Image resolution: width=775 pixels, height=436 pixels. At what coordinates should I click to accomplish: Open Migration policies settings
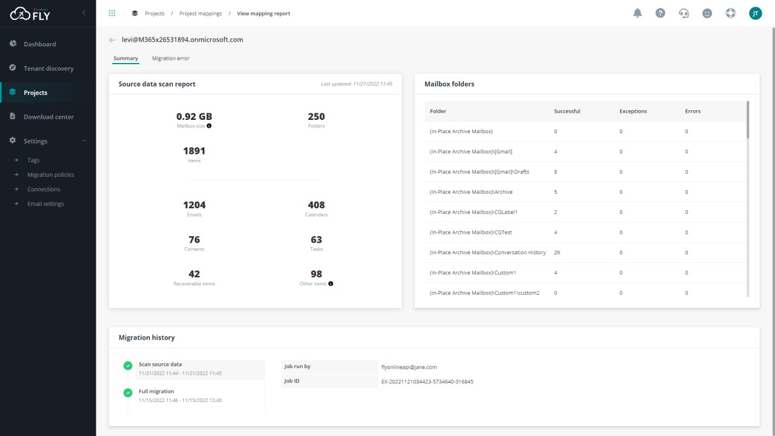[51, 175]
